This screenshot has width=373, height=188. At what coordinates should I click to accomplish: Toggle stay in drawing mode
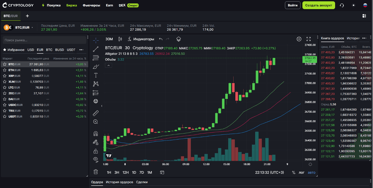coord(96,143)
